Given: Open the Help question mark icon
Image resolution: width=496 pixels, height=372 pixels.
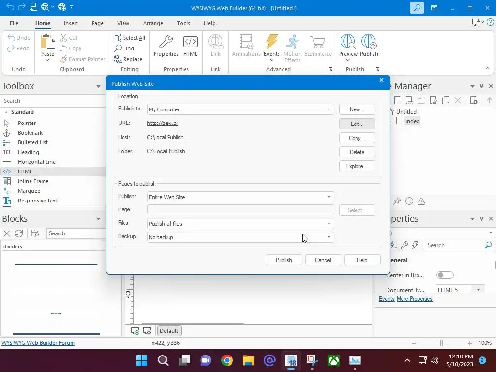Looking at the screenshot, I should pos(490,22).
